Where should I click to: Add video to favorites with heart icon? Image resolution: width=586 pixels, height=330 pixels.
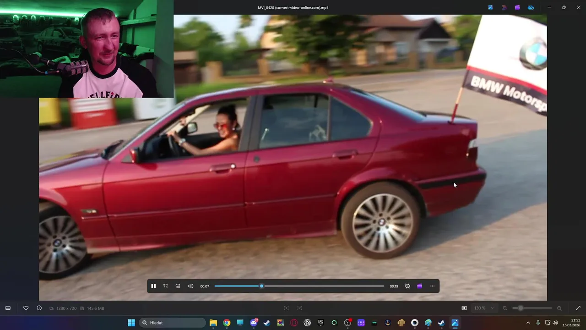click(26, 308)
